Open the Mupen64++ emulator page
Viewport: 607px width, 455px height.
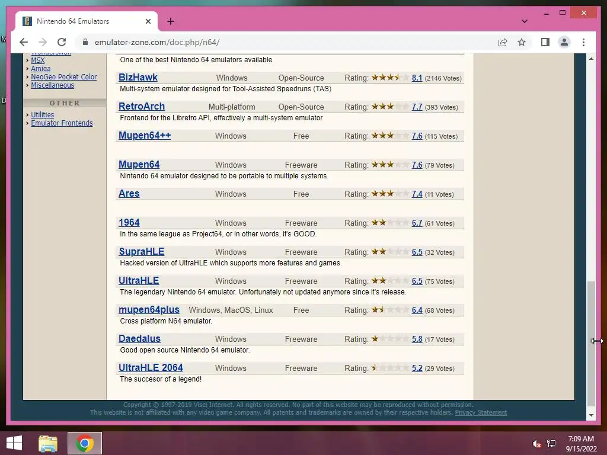pyautogui.click(x=145, y=136)
